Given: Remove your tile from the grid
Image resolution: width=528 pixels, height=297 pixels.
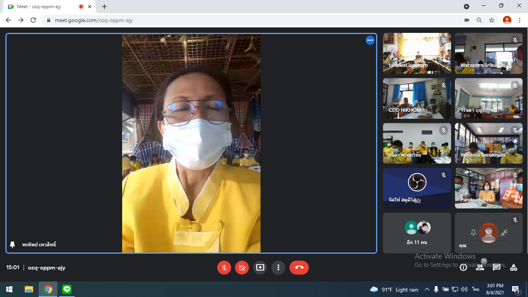Looking at the screenshot, I should pos(489,233).
